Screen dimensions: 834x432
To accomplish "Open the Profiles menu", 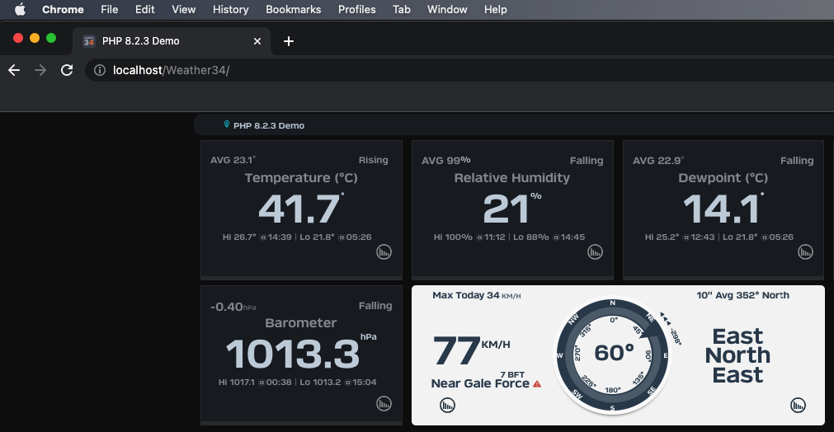I will tap(357, 9).
